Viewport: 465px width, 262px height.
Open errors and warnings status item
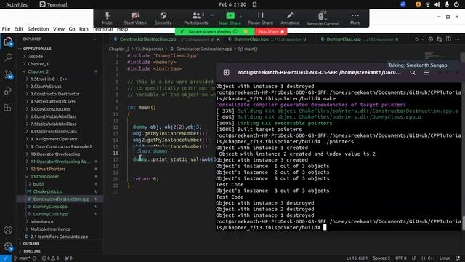pos(50,258)
